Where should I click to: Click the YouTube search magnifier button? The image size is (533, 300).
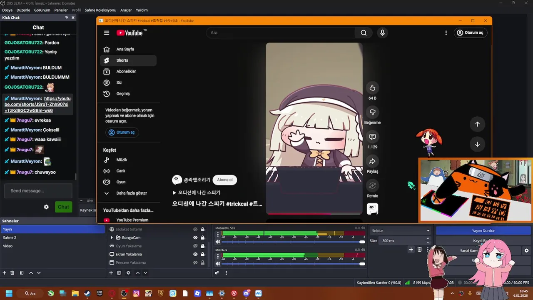point(364,32)
